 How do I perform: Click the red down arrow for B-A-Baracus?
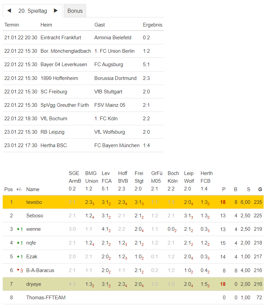point(18,270)
